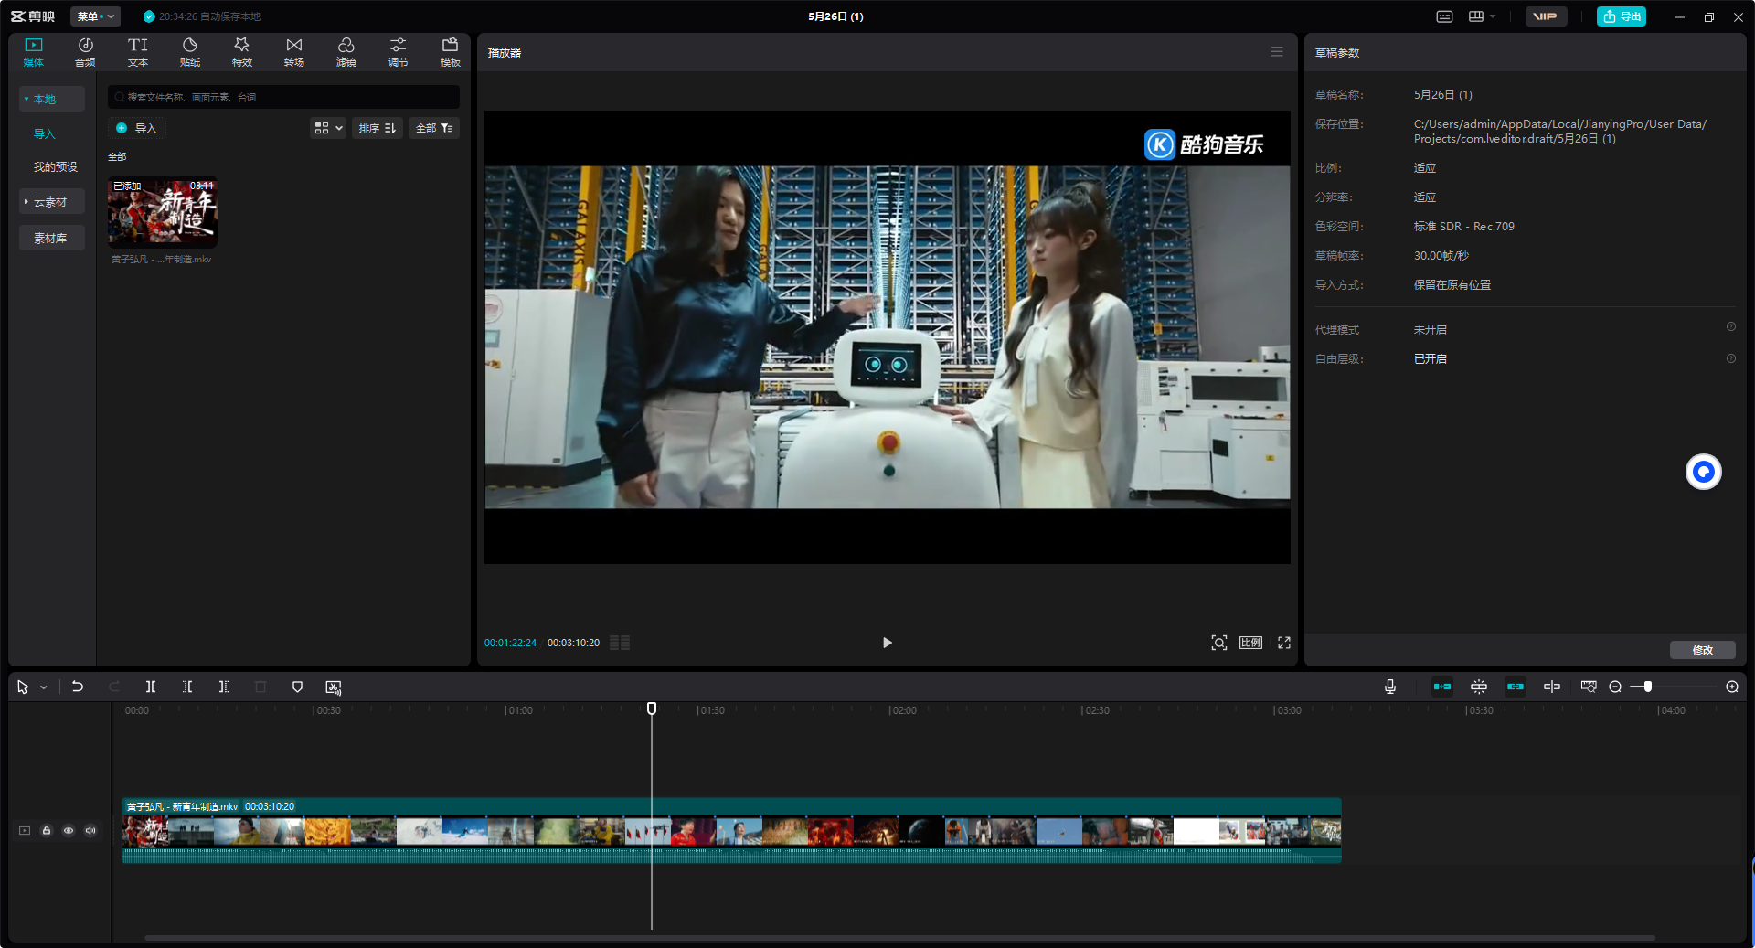The image size is (1755, 948).
Task: Lock the main video track
Action: (x=47, y=831)
